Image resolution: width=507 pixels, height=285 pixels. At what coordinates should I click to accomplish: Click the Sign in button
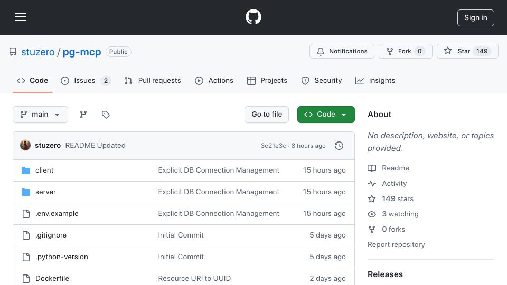tap(476, 18)
